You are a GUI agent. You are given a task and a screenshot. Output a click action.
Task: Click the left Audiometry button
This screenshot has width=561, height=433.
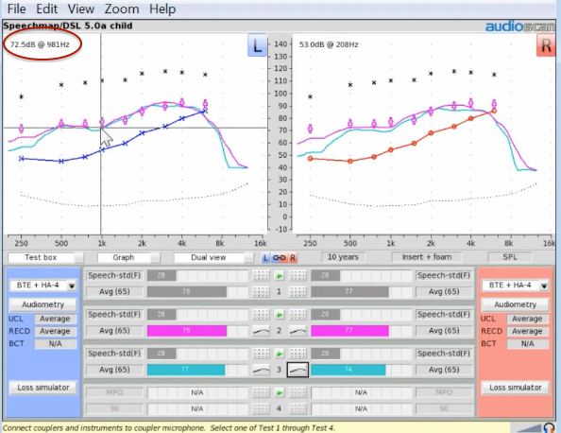[x=42, y=304]
